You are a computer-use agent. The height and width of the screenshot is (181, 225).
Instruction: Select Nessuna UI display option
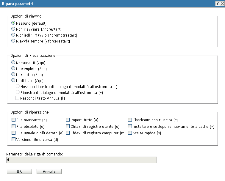point(13,63)
